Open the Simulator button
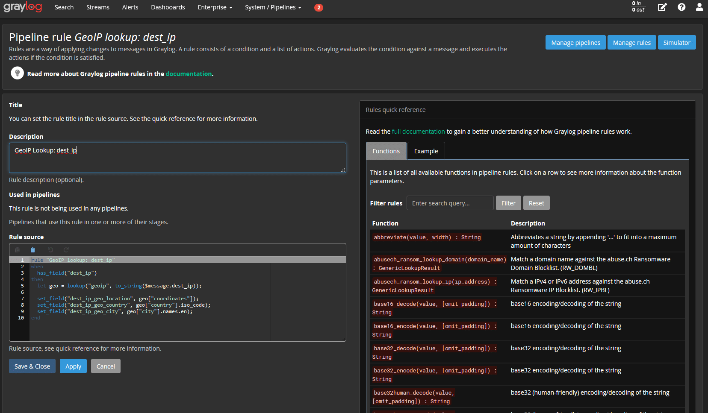The height and width of the screenshot is (413, 708). [x=676, y=43]
